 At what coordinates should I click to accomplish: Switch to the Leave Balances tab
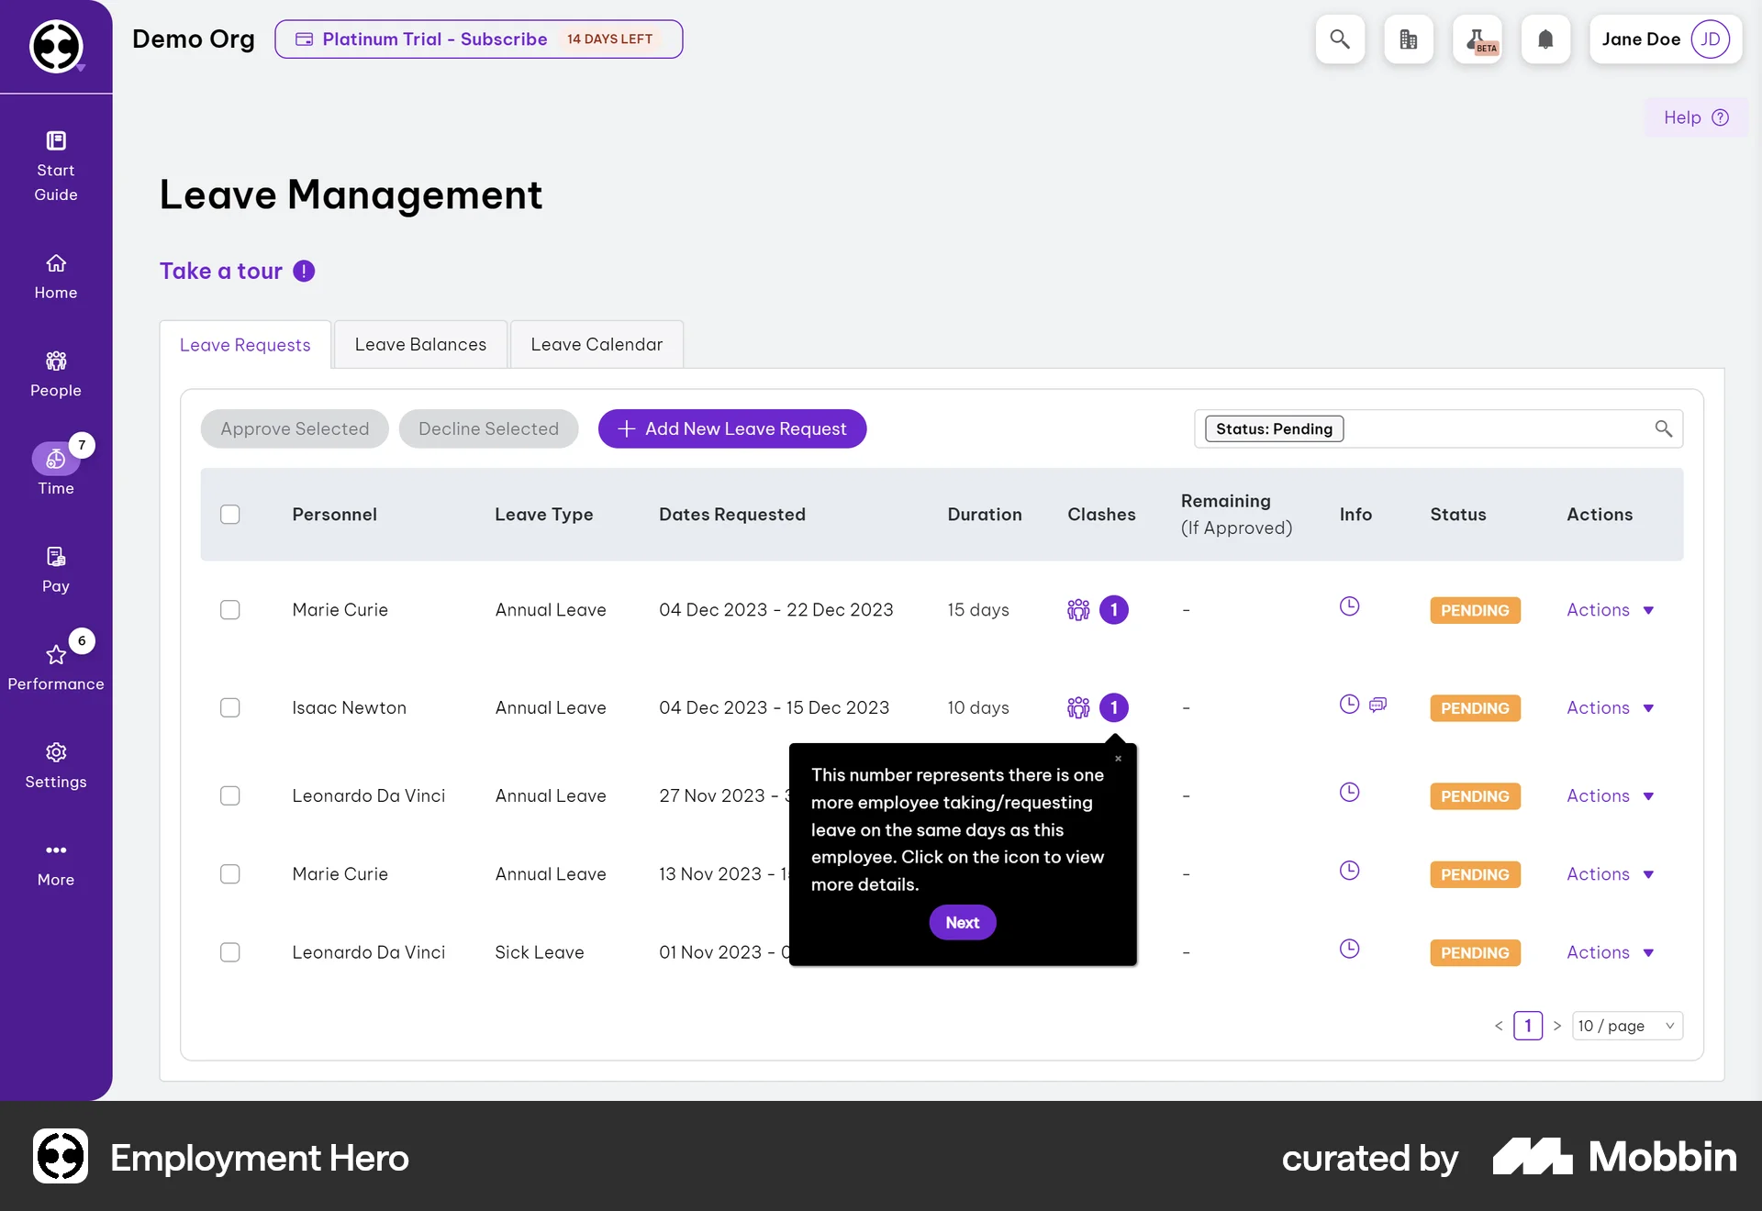tap(420, 344)
